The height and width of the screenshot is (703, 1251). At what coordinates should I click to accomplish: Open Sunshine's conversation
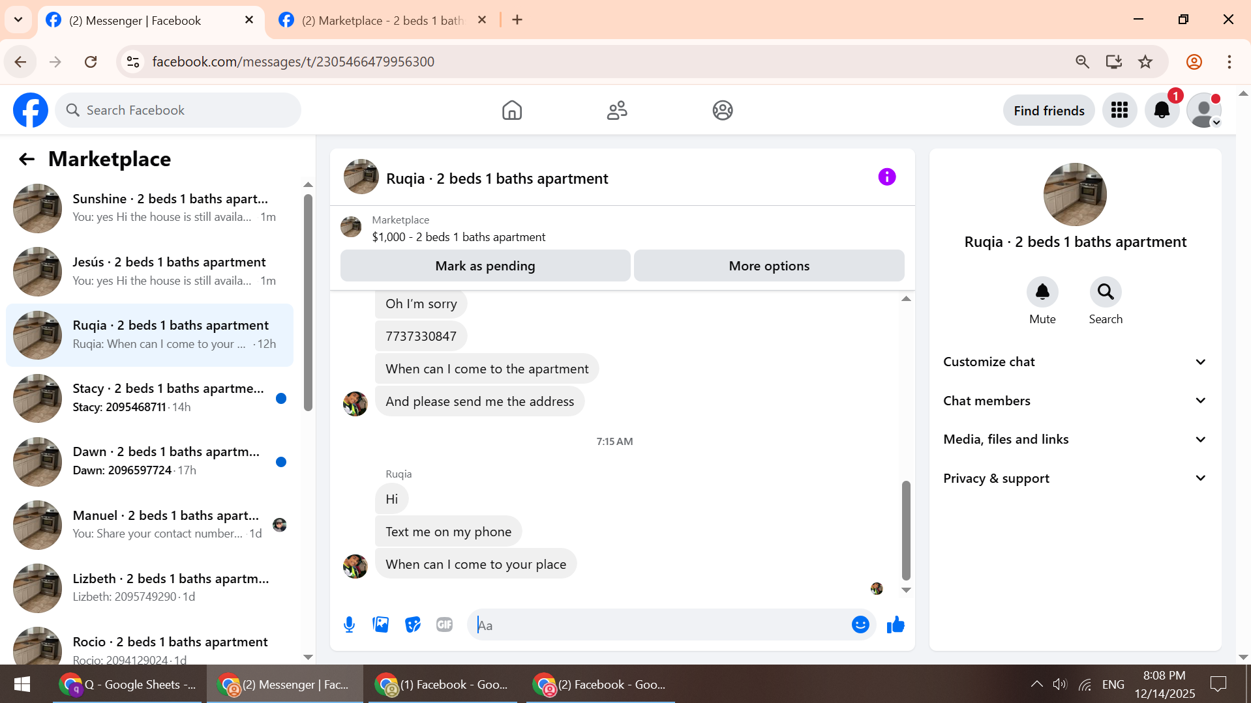[x=150, y=208]
